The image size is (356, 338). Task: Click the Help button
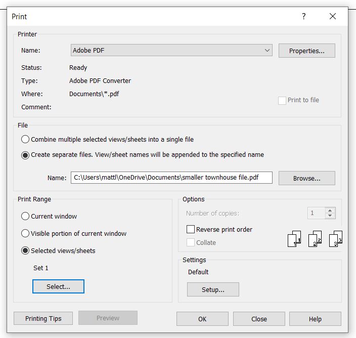tap(315, 319)
